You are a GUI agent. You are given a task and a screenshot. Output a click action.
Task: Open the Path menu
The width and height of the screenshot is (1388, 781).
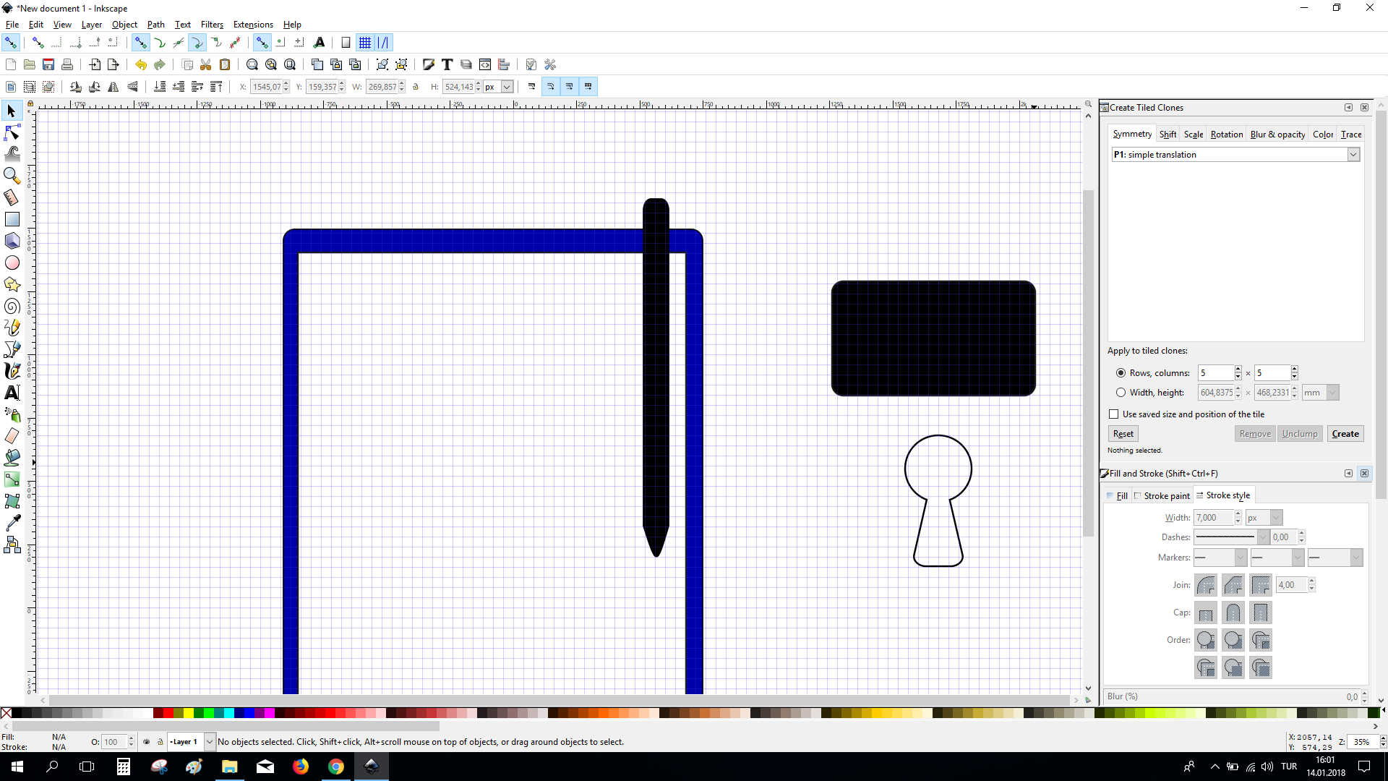pyautogui.click(x=155, y=25)
